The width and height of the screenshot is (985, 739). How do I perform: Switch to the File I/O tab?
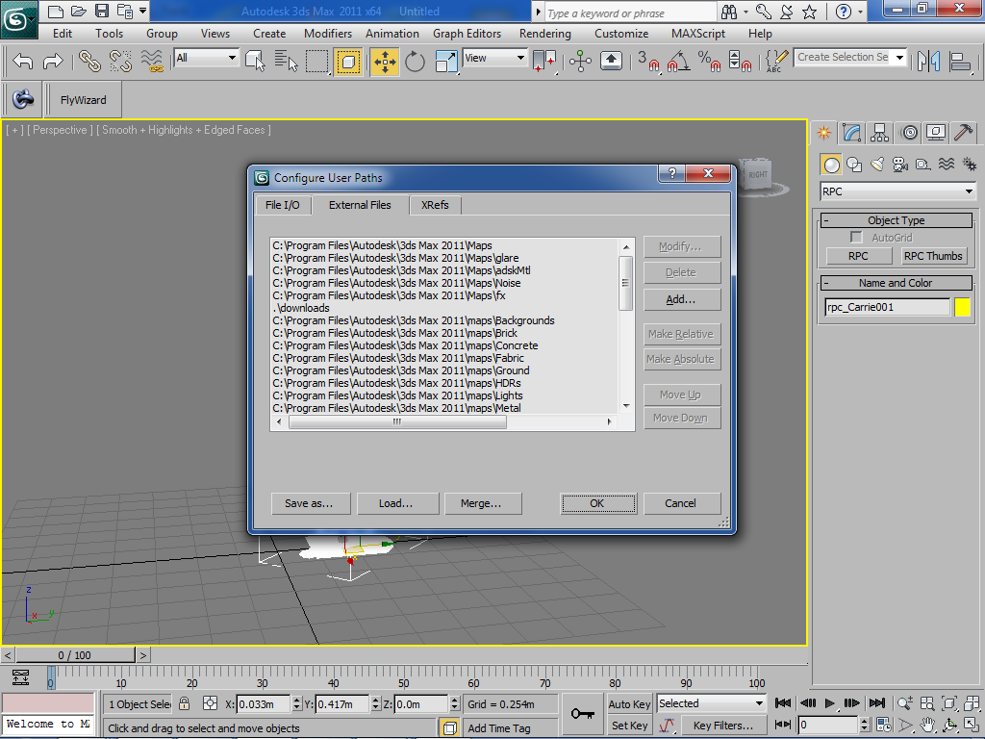tap(283, 205)
